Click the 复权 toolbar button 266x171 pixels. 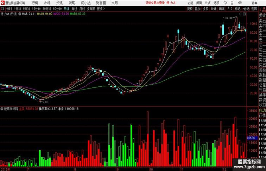click(x=190, y=9)
